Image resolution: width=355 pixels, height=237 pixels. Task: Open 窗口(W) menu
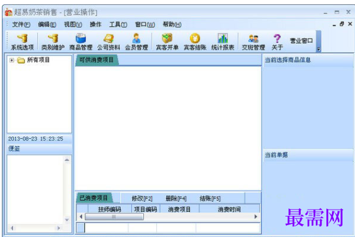145,24
